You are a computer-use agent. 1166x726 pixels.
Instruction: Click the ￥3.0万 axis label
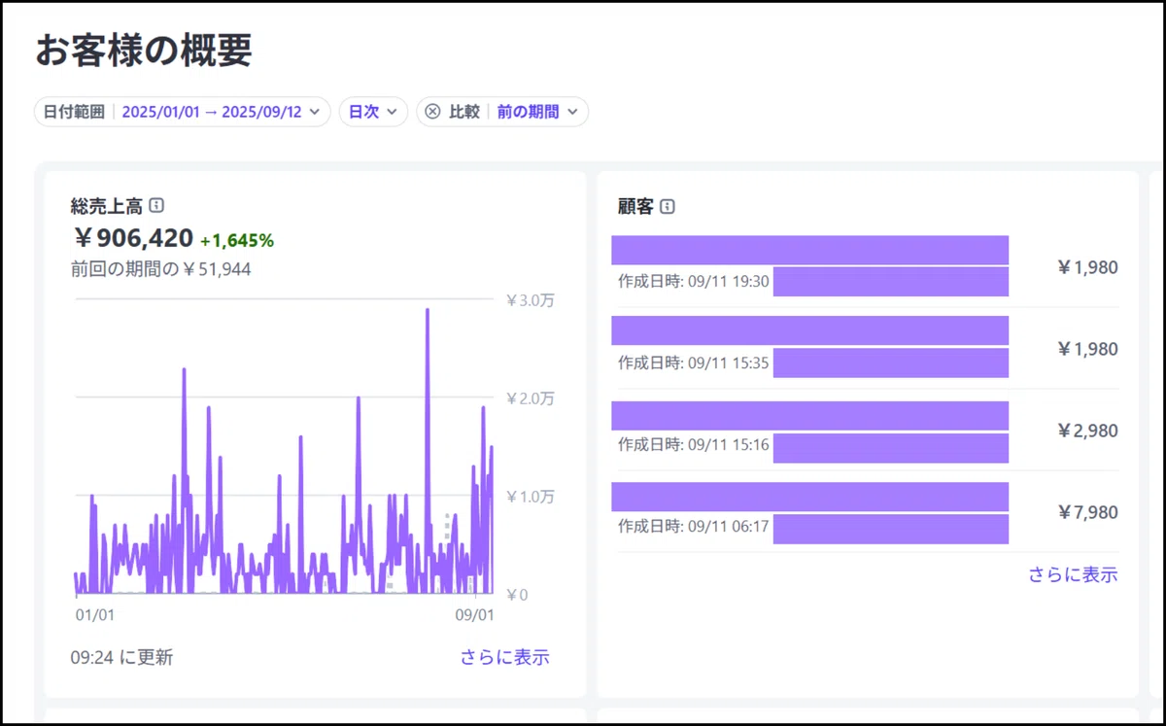[531, 301]
